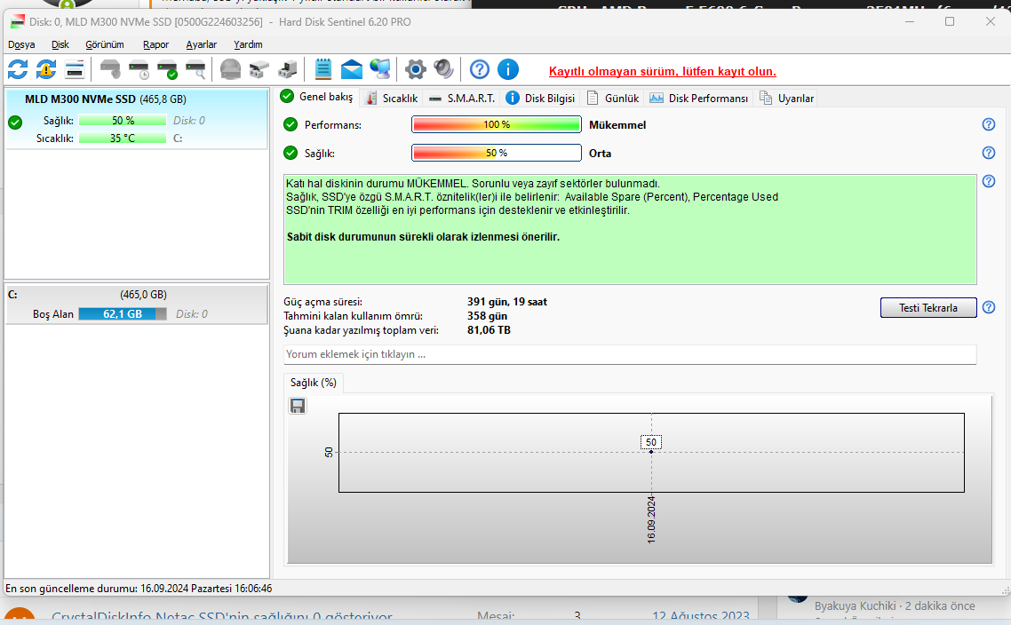
Task: Click the computer with small boxes icon
Action: [x=288, y=69]
